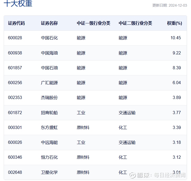The image size is (191, 181).
Task: Select the name 恒力石化
Action: coord(49,157)
